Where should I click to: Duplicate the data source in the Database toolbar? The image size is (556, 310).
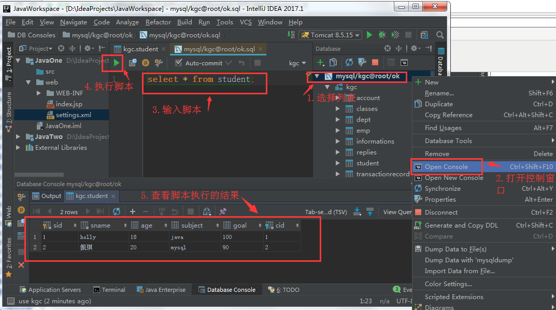point(333,63)
